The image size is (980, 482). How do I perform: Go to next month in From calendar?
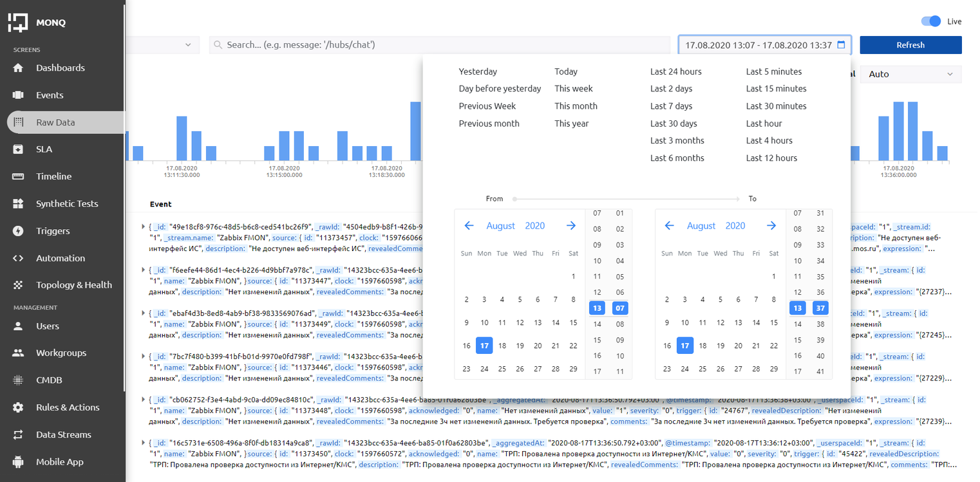[x=571, y=225]
